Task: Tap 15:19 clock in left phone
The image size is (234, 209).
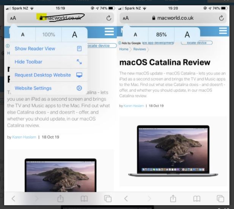Action: [60, 8]
